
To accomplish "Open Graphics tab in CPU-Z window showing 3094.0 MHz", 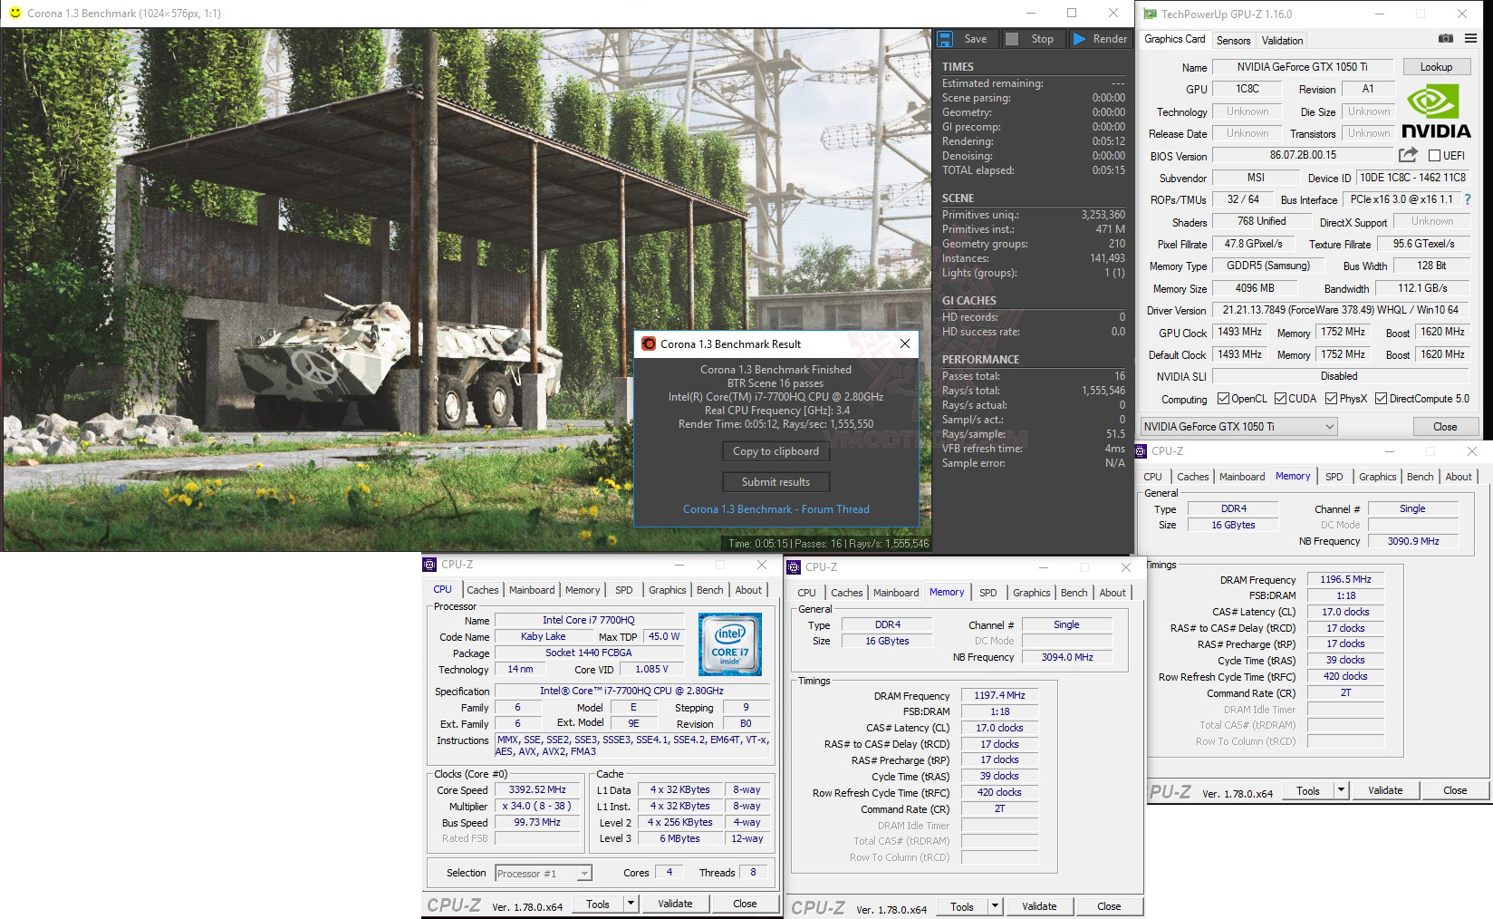I will pos(1032,593).
